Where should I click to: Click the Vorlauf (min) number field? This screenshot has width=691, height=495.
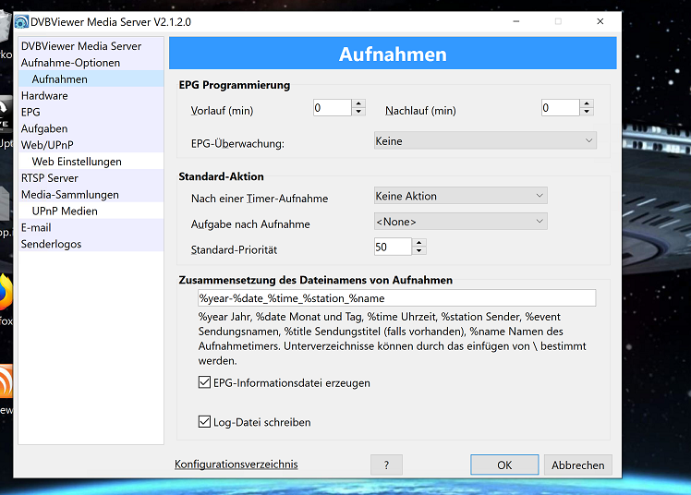(333, 107)
